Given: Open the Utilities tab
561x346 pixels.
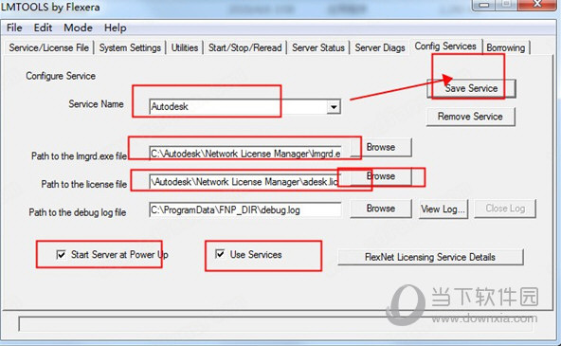Looking at the screenshot, I should [185, 47].
